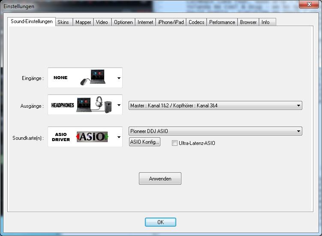
Task: Click the Einstellungen window title
Action: (19, 6)
